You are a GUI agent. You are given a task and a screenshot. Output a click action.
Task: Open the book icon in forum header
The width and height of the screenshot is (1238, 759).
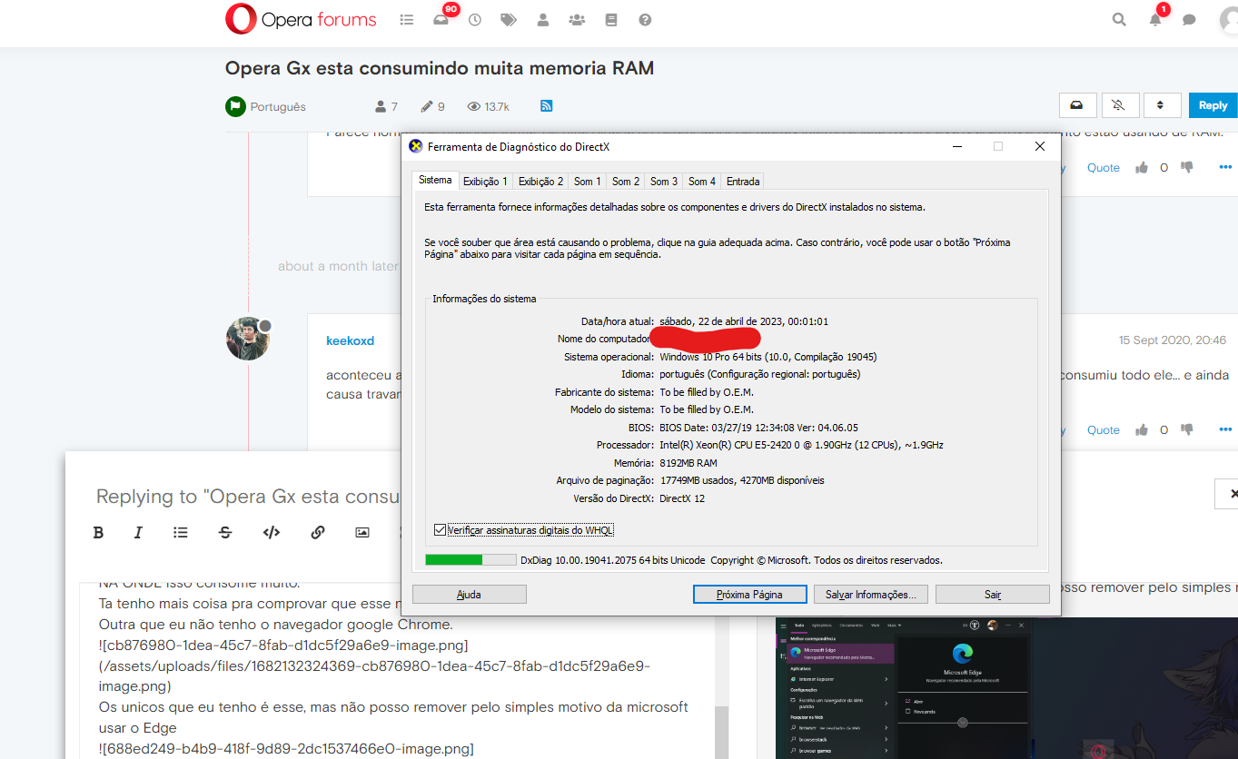pyautogui.click(x=610, y=19)
